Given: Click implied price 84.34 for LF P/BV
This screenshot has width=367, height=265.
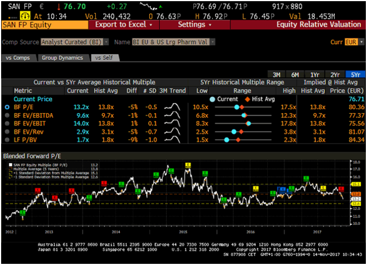Looking at the screenshot, I should coord(357,140).
